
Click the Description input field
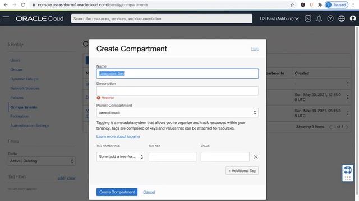point(177,90)
